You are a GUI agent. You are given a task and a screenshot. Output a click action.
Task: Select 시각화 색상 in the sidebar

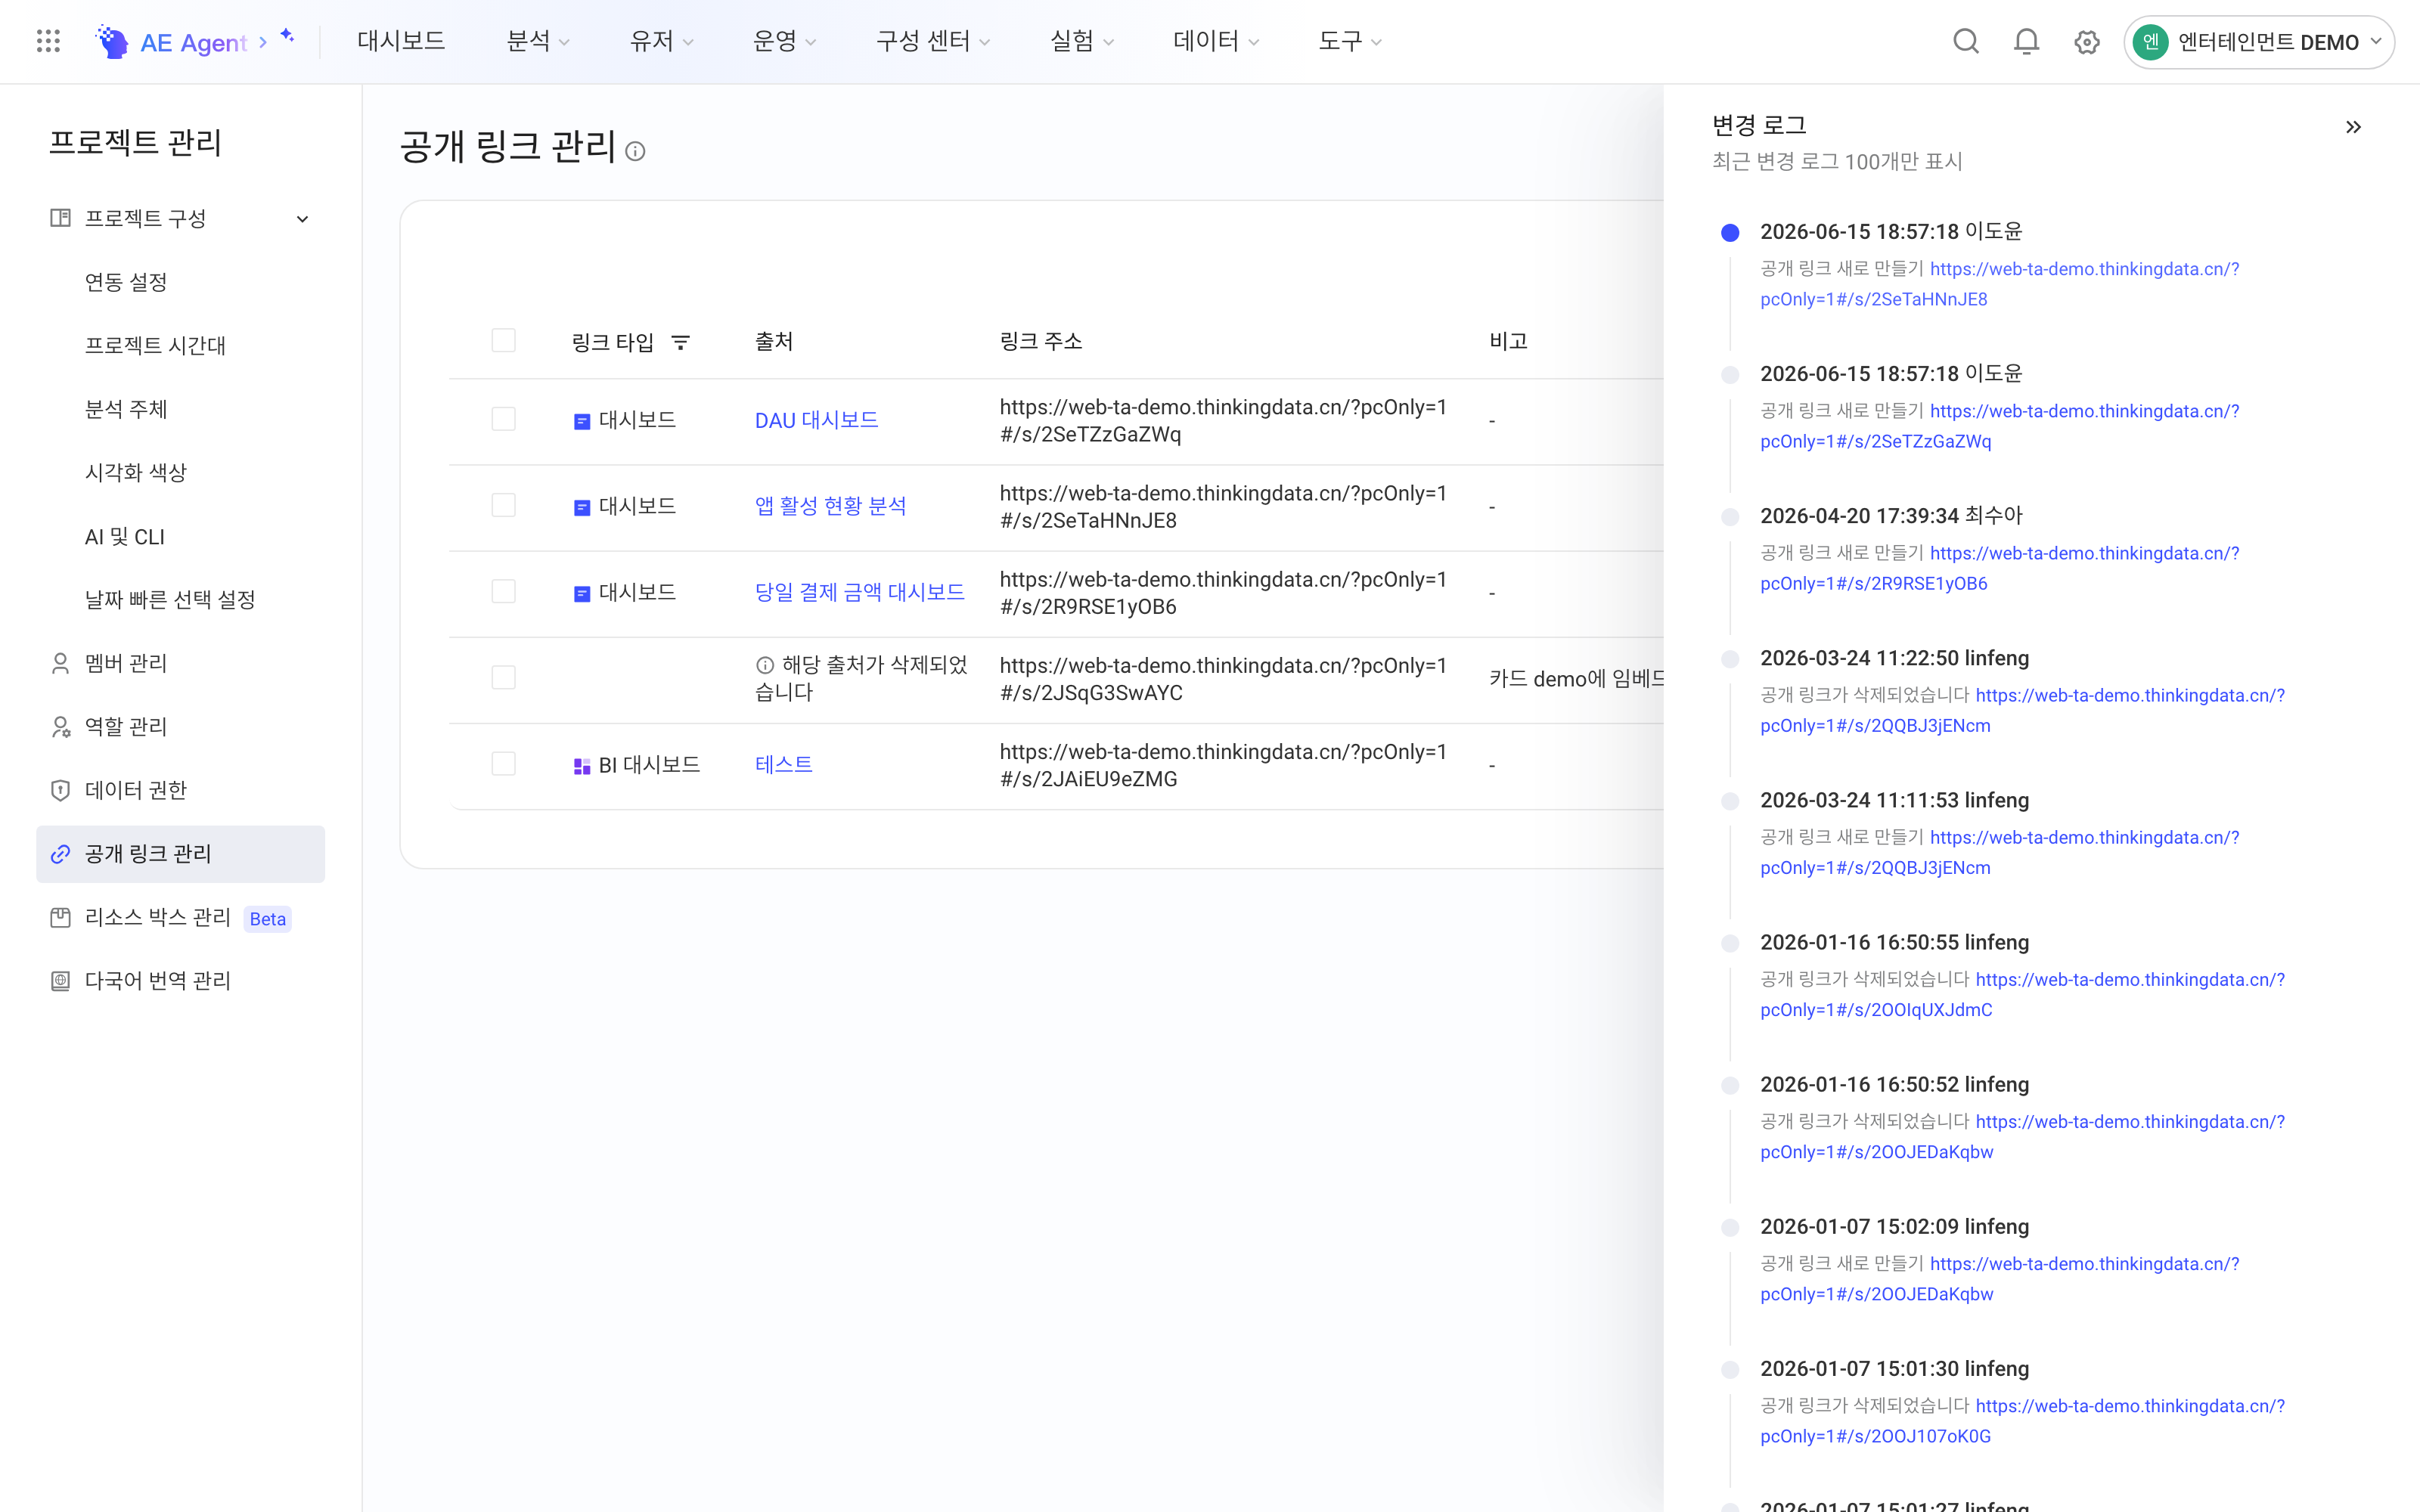pos(136,473)
